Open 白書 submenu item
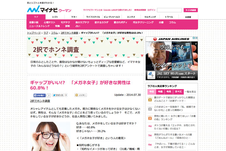Image resolution: width=226 pixels, height=151 pixels. (x=161, y=22)
